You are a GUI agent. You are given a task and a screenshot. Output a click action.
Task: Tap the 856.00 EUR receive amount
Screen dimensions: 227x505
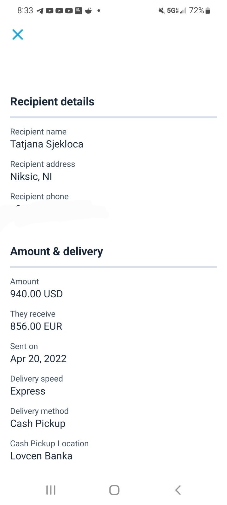coord(36,326)
